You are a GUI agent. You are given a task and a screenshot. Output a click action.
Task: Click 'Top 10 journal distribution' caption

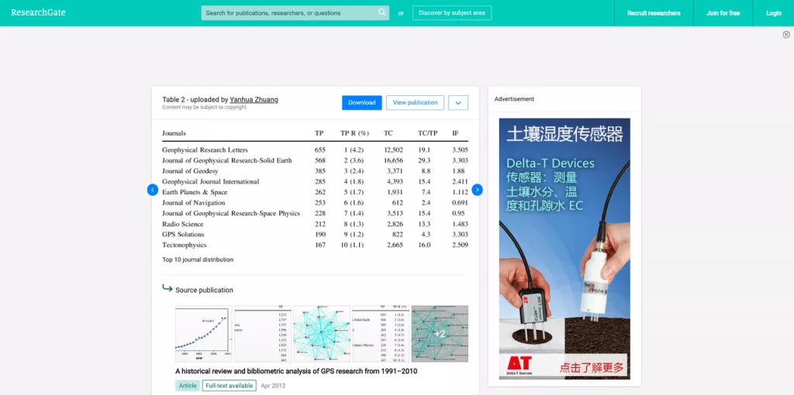pyautogui.click(x=198, y=259)
